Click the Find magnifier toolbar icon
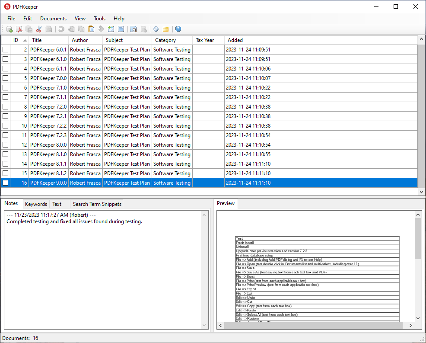This screenshot has width=426, height=343. coord(134,29)
